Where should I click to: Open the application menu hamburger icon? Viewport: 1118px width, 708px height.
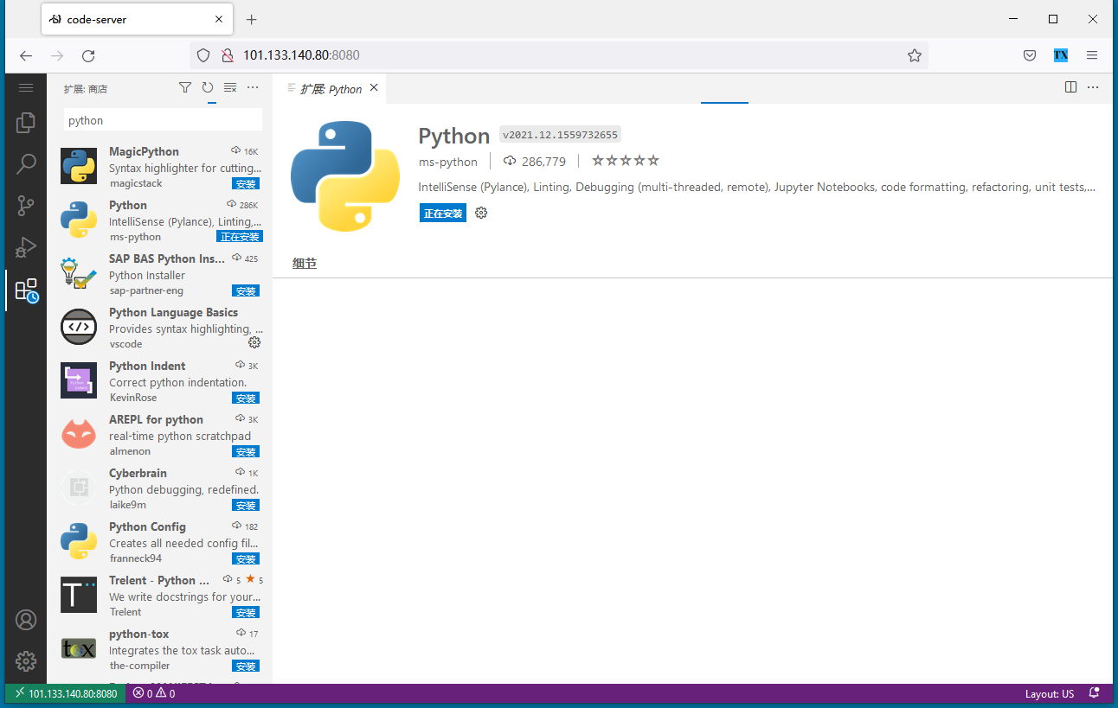[x=26, y=87]
